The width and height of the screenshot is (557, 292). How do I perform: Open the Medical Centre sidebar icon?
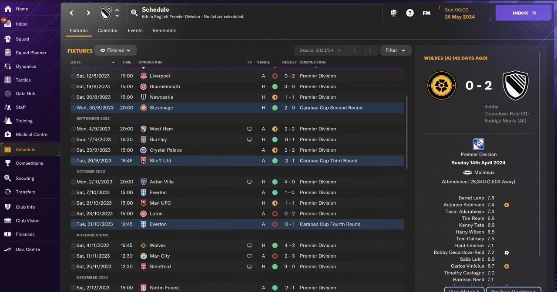tap(8, 134)
